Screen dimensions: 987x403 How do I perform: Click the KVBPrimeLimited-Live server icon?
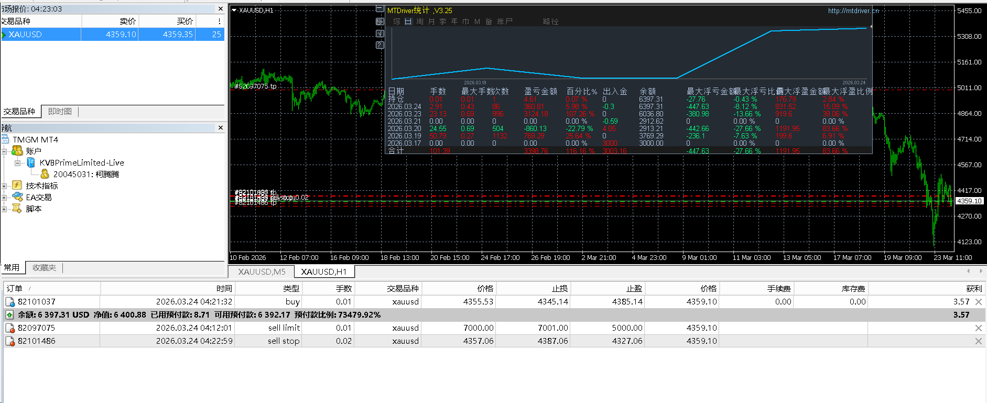click(x=31, y=162)
